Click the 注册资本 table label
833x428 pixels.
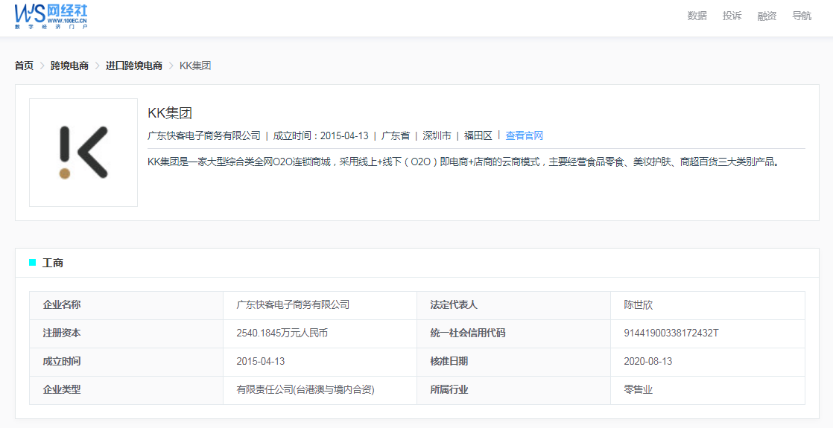pos(62,333)
